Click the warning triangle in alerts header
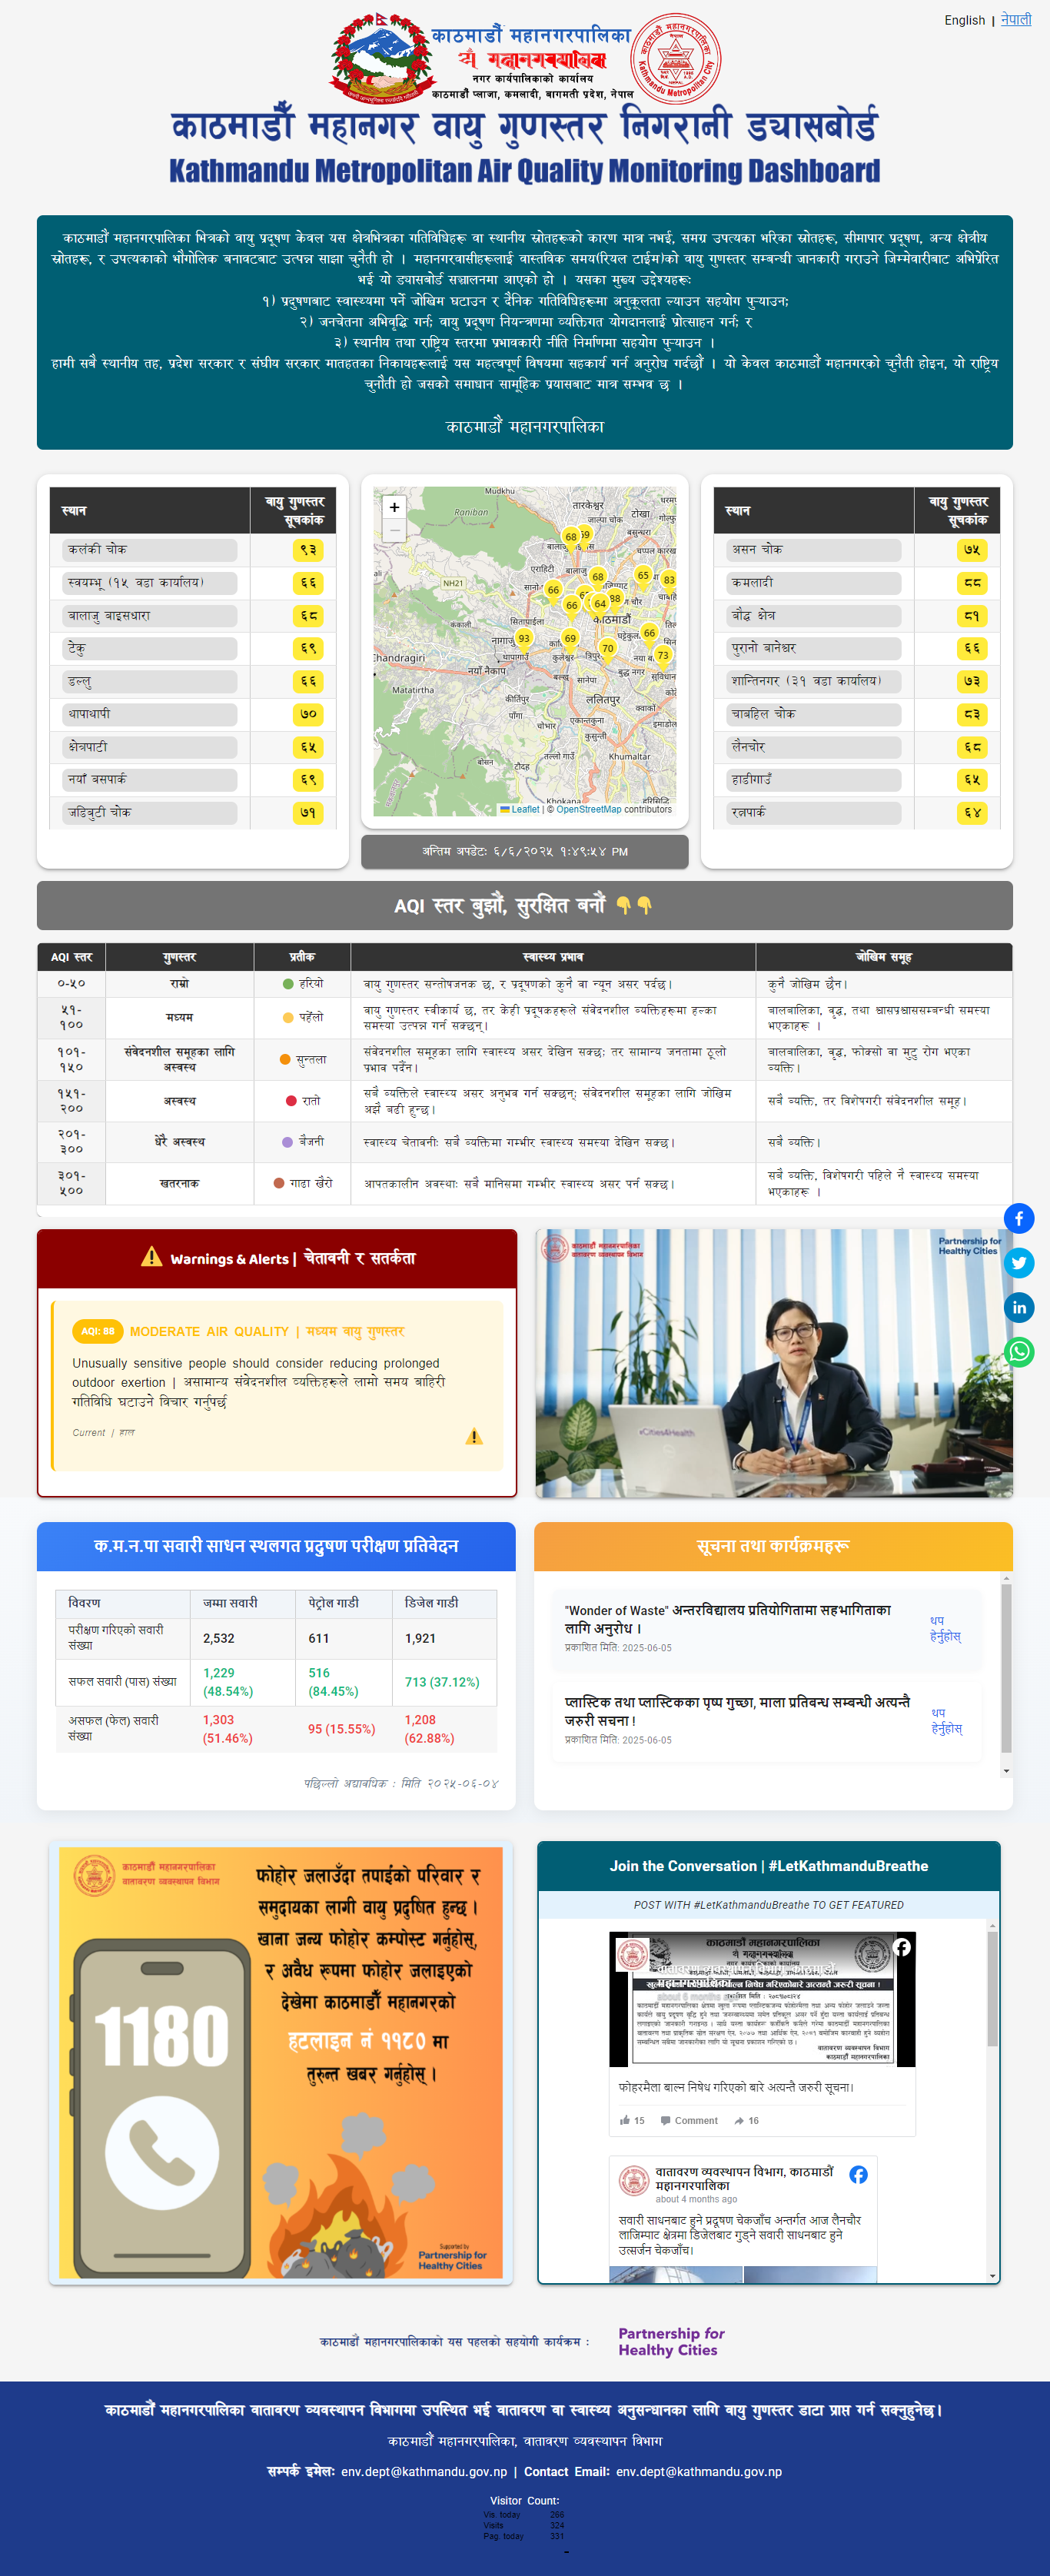 click(x=151, y=1257)
